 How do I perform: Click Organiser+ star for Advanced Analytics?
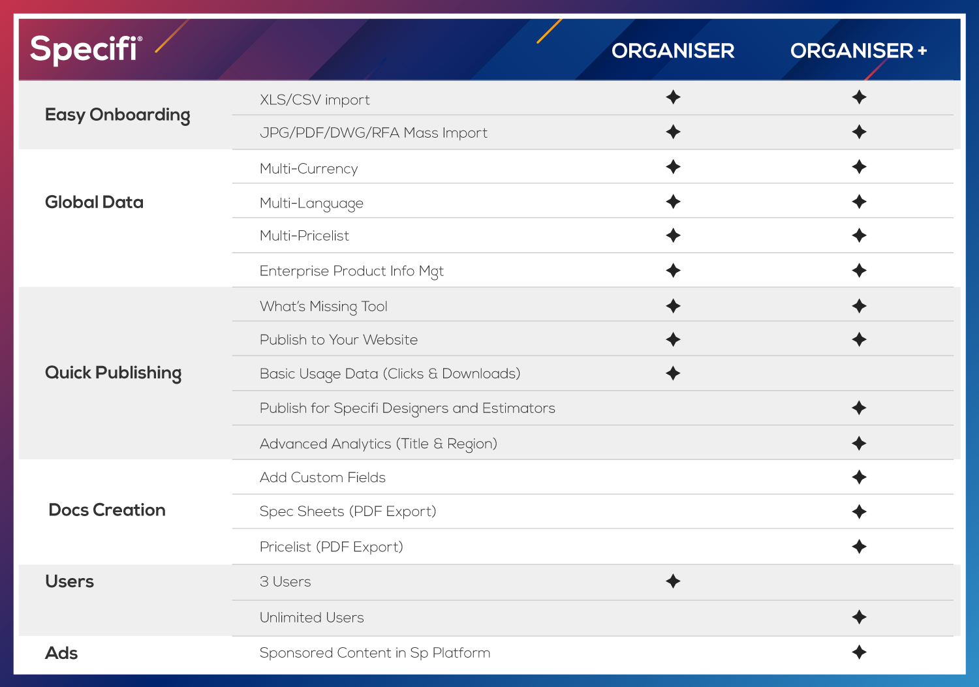pos(859,444)
